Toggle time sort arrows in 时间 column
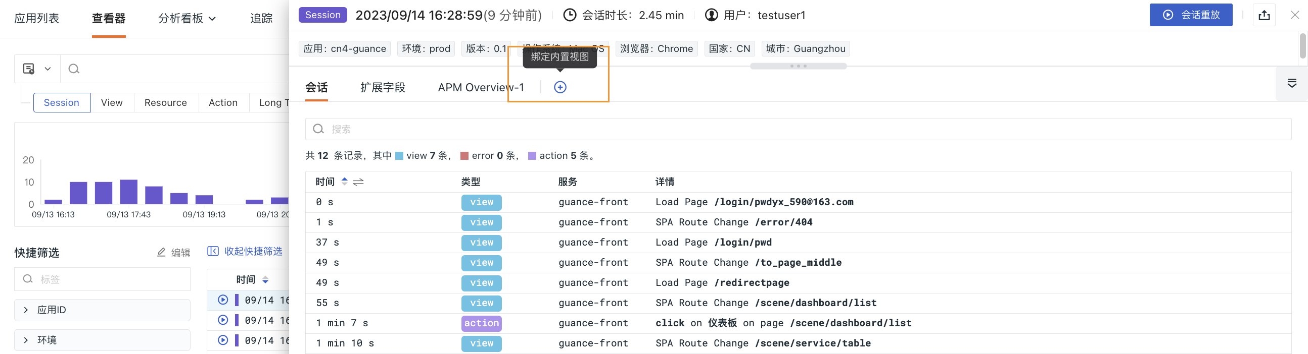1308x354 pixels. click(x=344, y=182)
